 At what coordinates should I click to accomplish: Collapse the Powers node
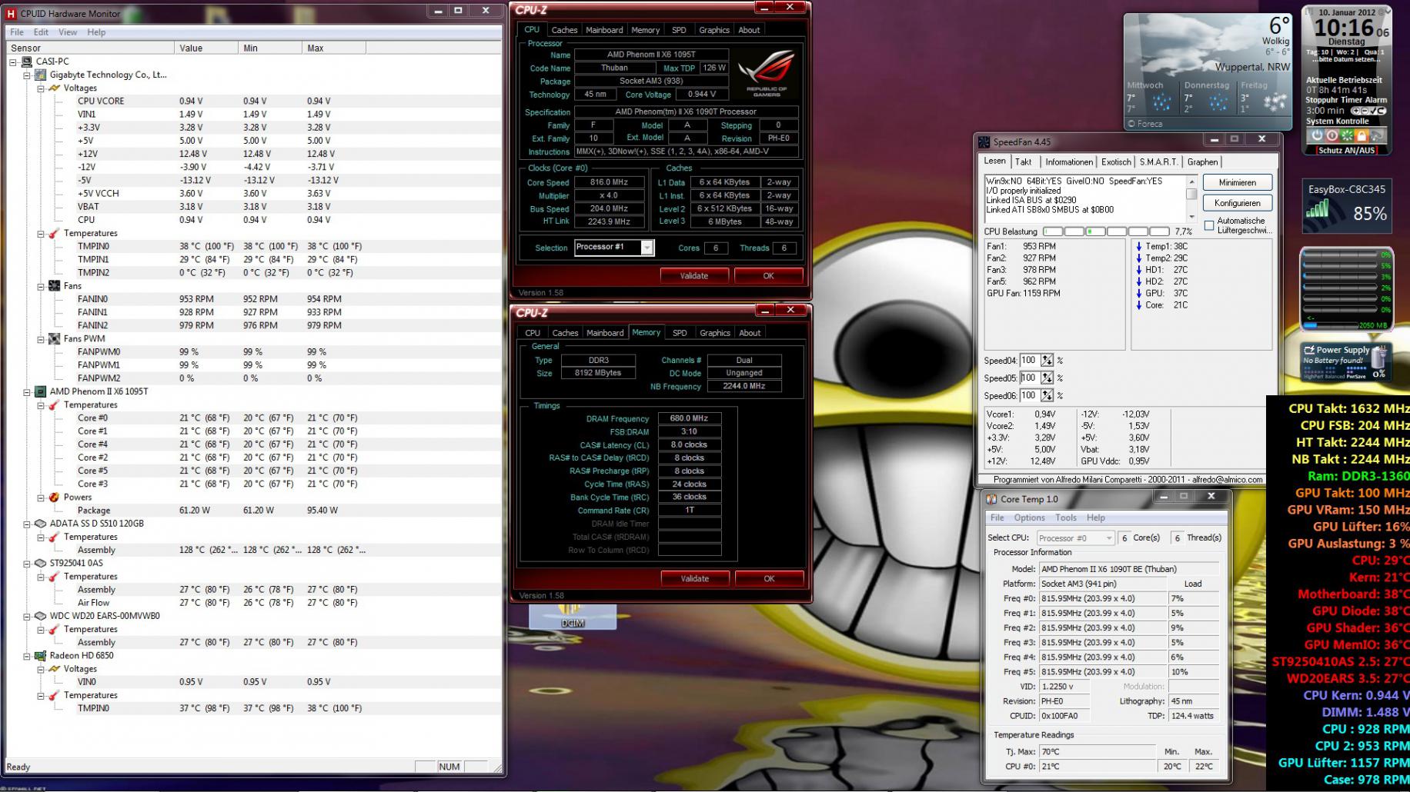click(41, 497)
